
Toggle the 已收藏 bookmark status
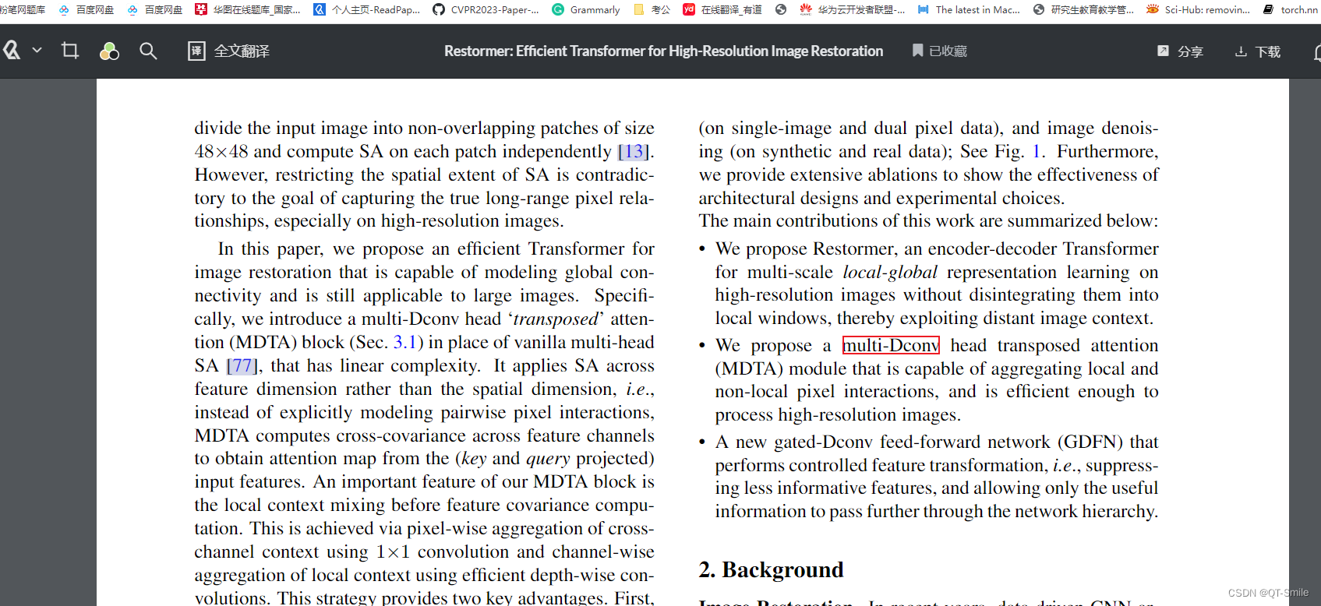click(x=940, y=51)
